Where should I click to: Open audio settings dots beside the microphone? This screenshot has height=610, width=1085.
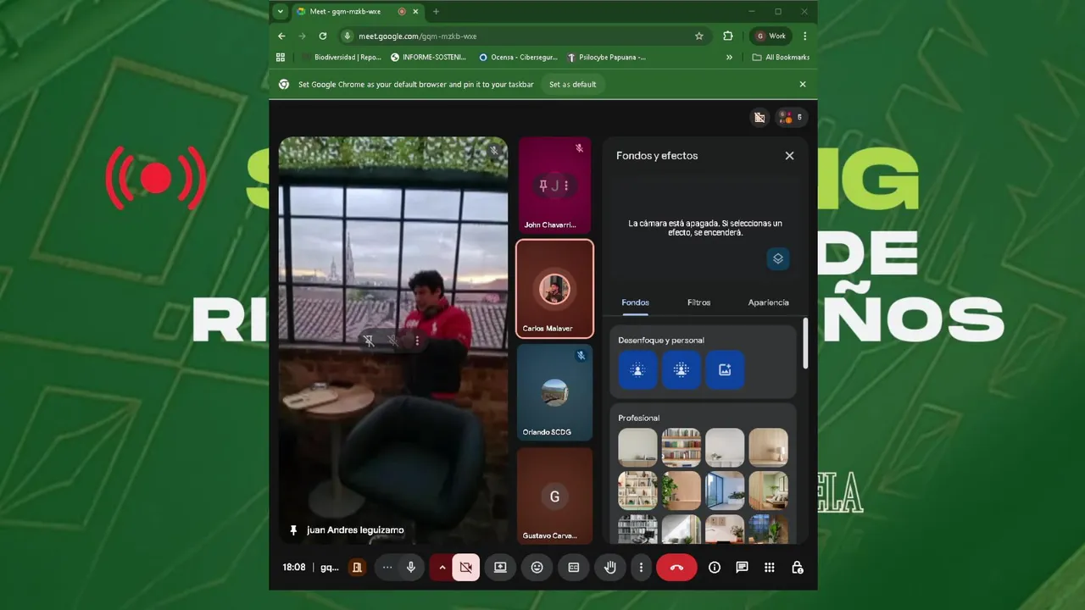point(387,568)
